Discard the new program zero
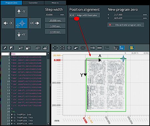 pyautogui.click(x=126, y=25)
